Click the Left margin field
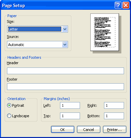The image size is (131, 138). pyautogui.click(x=70, y=105)
